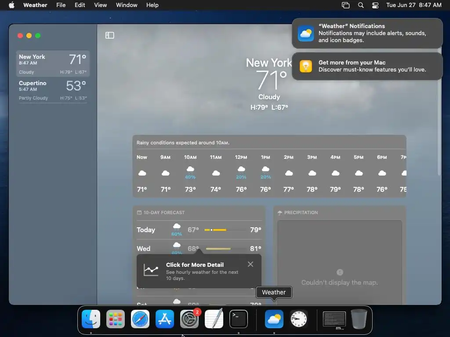Open the Weather Notifications banner
The image size is (450, 337).
pyautogui.click(x=367, y=33)
